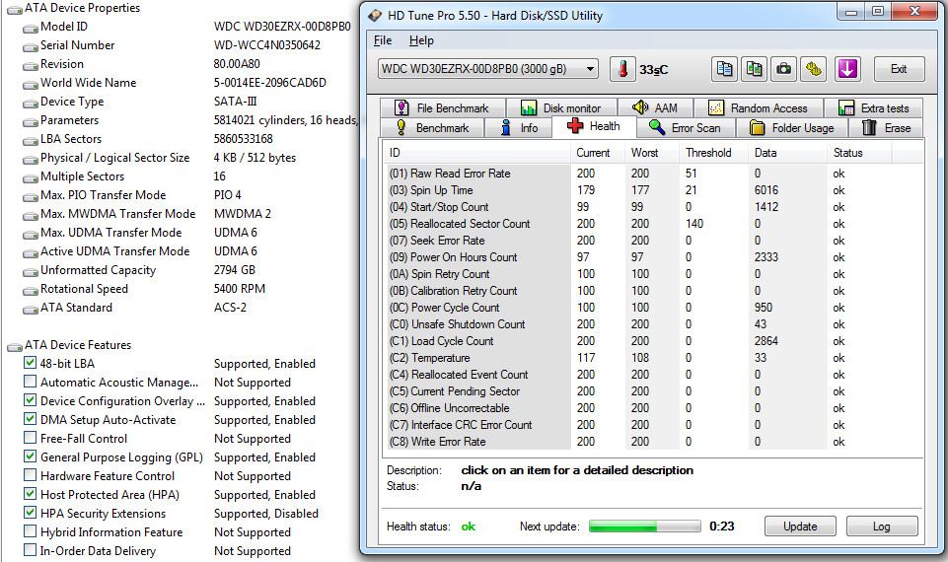Switch to the Extra tests tab

pyautogui.click(x=874, y=108)
